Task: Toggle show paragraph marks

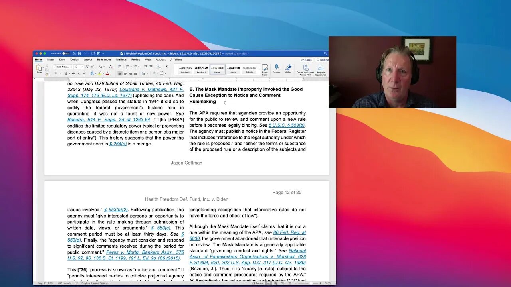Action: coord(167,67)
